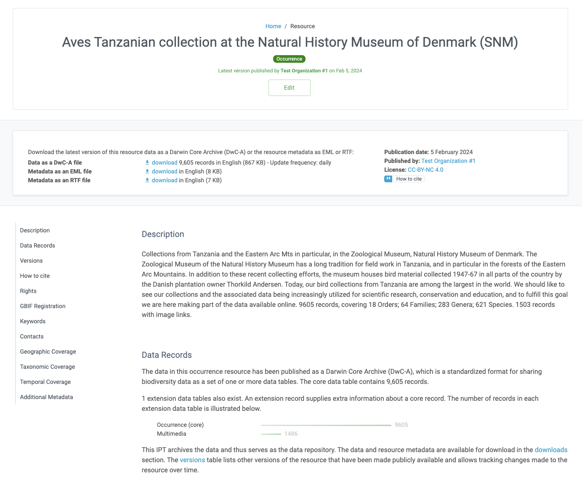Click the green Occurrence badge
Image resolution: width=582 pixels, height=490 pixels.
pyautogui.click(x=289, y=59)
